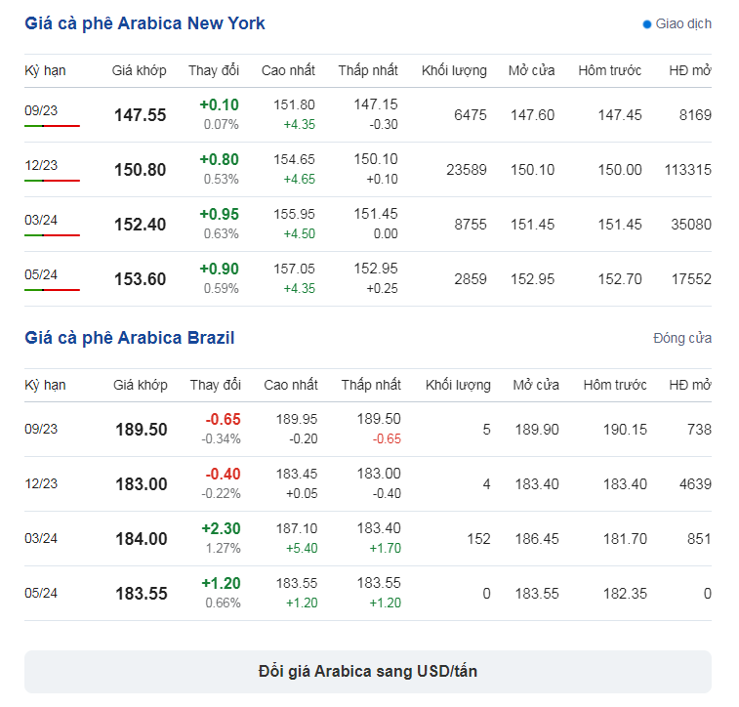Click the Giá khớp header in New York table

(x=139, y=70)
